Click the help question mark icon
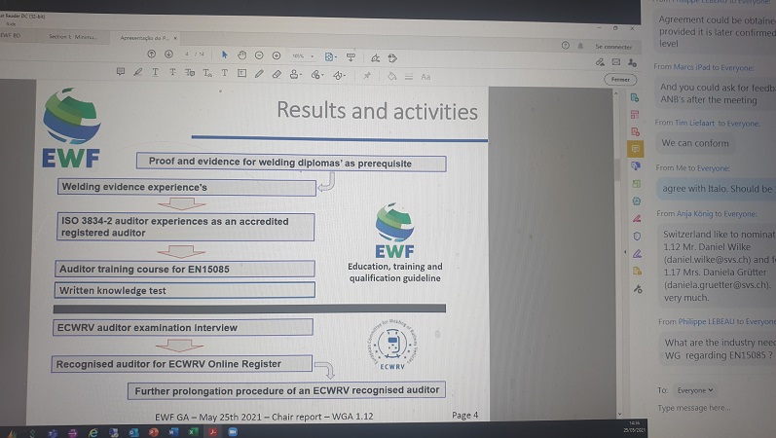The image size is (776, 438). (x=565, y=45)
